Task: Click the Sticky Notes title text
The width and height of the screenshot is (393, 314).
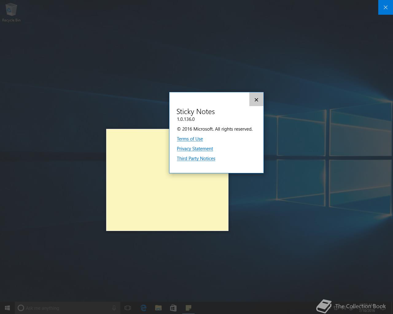Action: pos(196,112)
